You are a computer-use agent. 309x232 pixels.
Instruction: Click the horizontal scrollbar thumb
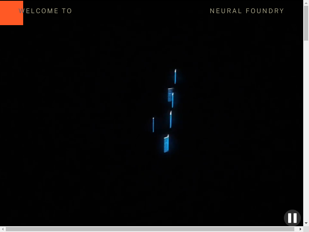151,229
